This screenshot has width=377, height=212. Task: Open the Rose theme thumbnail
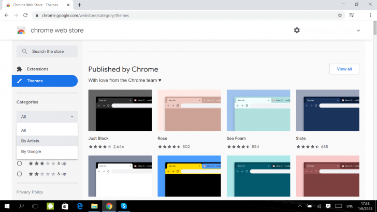(189, 110)
